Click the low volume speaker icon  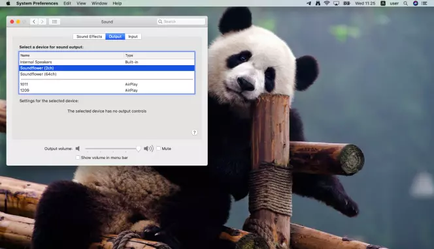78,149
